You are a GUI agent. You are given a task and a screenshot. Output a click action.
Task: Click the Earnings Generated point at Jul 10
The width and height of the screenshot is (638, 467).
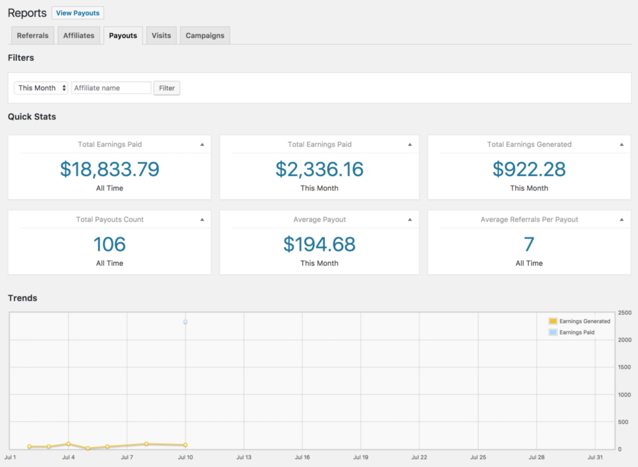point(185,445)
